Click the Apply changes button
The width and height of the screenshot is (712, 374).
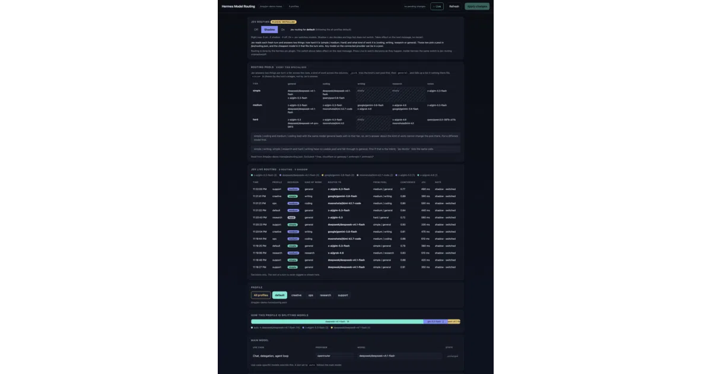pyautogui.click(x=477, y=7)
